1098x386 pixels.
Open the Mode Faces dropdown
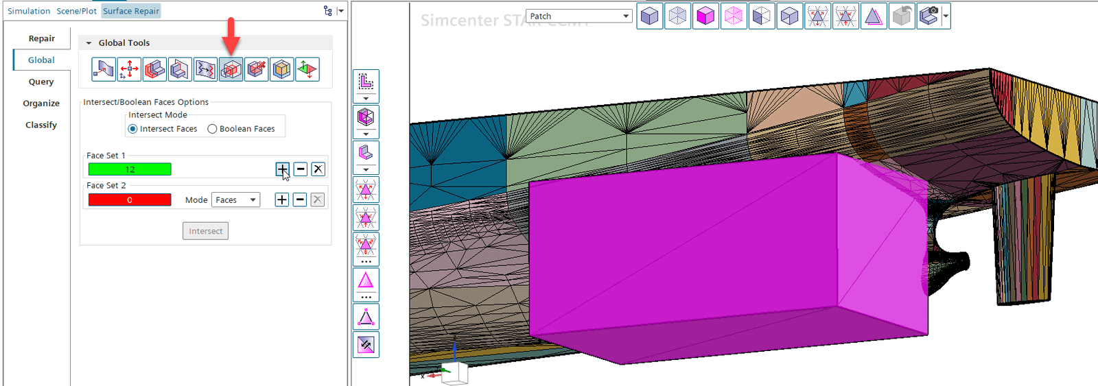(x=235, y=200)
